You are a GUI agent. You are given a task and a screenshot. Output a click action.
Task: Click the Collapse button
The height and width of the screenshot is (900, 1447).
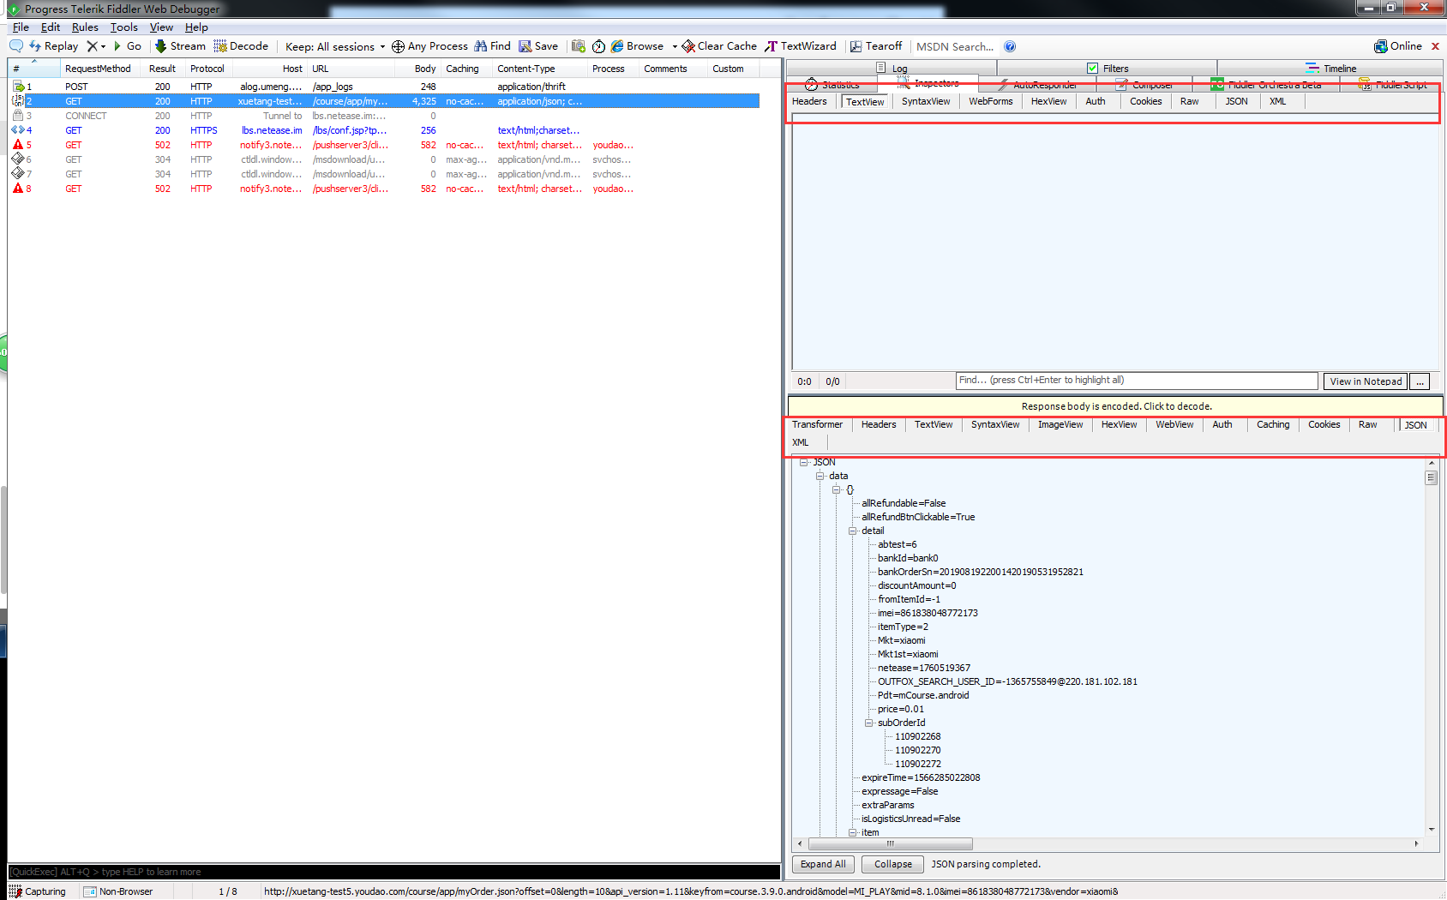click(893, 864)
